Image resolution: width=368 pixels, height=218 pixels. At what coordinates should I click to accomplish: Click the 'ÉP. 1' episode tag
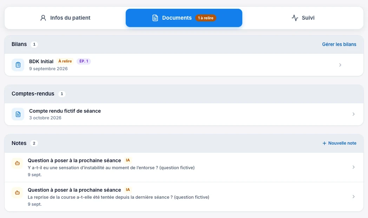(84, 61)
